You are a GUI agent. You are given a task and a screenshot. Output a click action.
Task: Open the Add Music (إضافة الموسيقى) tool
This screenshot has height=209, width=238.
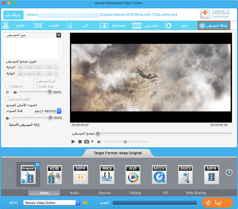tap(214, 25)
